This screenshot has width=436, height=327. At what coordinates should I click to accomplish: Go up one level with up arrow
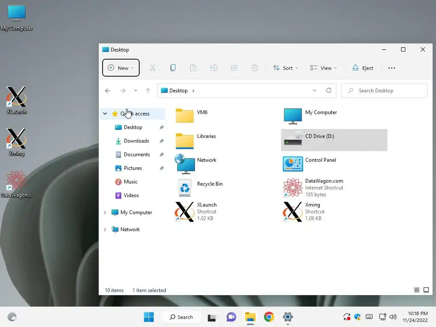tap(148, 91)
